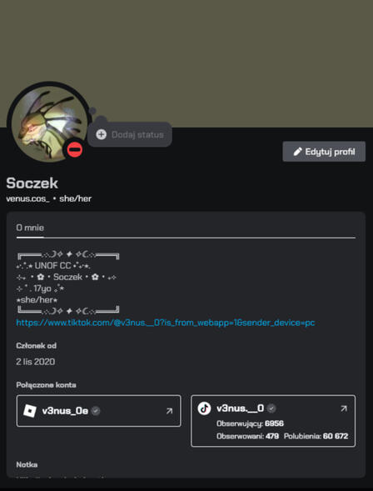
Task: Click the Soczek display name
Action: (x=32, y=183)
